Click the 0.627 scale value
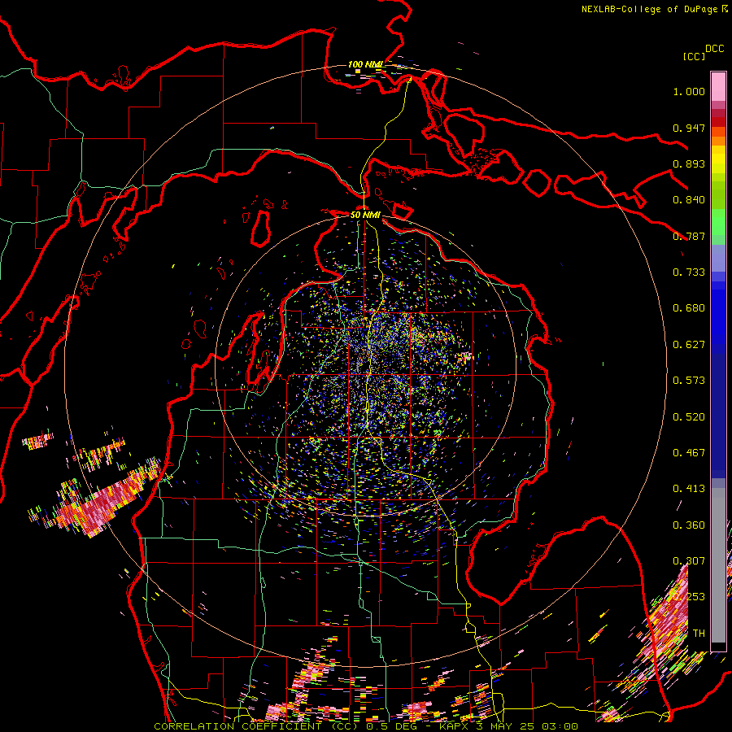Image resolution: width=732 pixels, height=732 pixels. (689, 345)
